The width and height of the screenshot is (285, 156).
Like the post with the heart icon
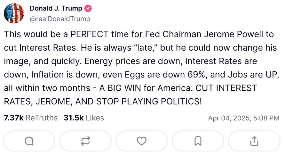click(141, 141)
